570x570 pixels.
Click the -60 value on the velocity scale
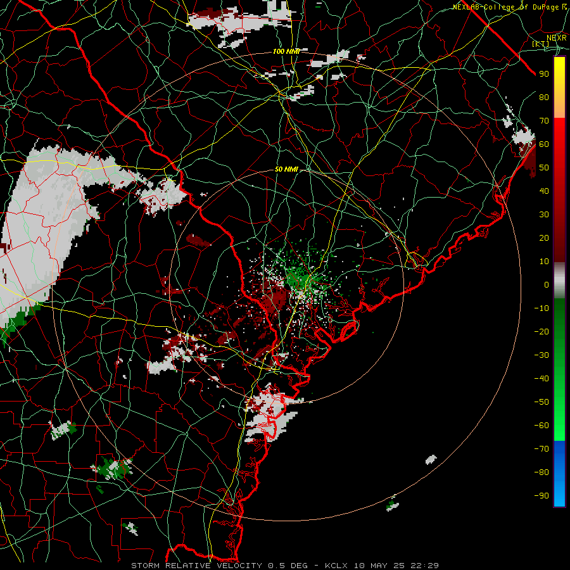pyautogui.click(x=541, y=426)
